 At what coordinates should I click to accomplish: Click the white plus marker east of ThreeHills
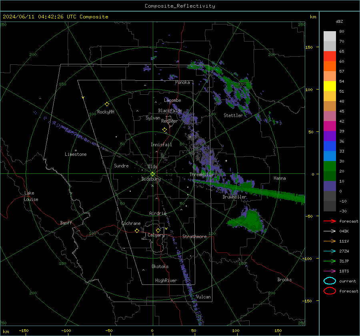pos(226,161)
